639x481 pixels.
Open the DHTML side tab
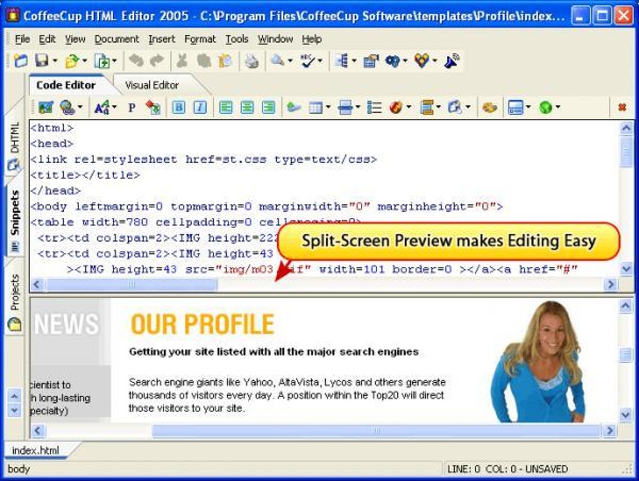[x=14, y=144]
